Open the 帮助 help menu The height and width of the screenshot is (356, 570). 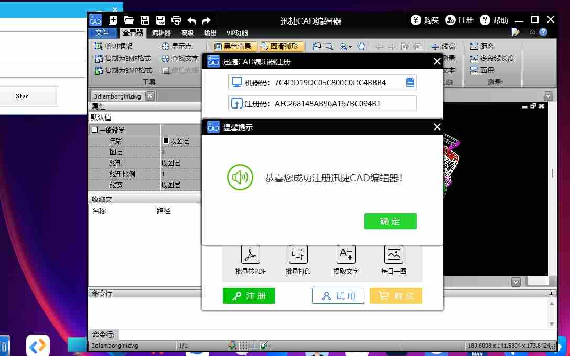click(493, 20)
